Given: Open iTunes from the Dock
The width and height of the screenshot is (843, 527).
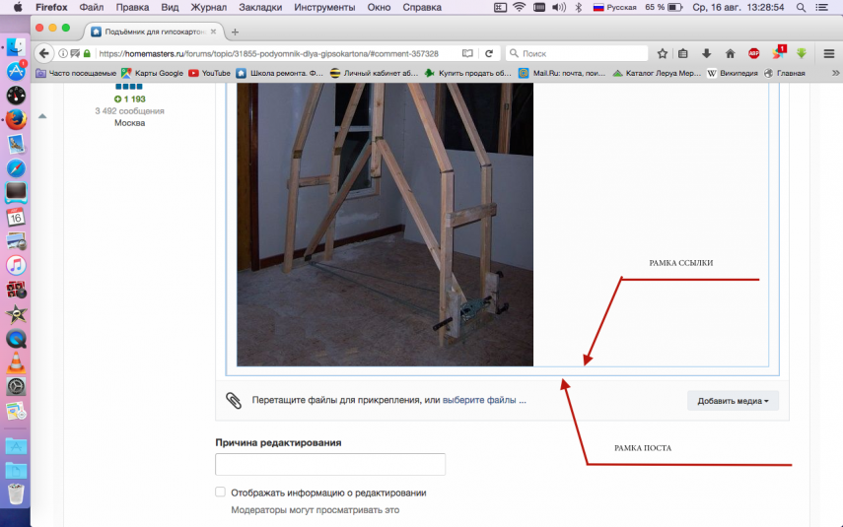Looking at the screenshot, I should pos(16,266).
